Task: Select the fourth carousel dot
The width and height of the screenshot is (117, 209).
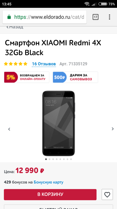Action: (x=57, y=159)
